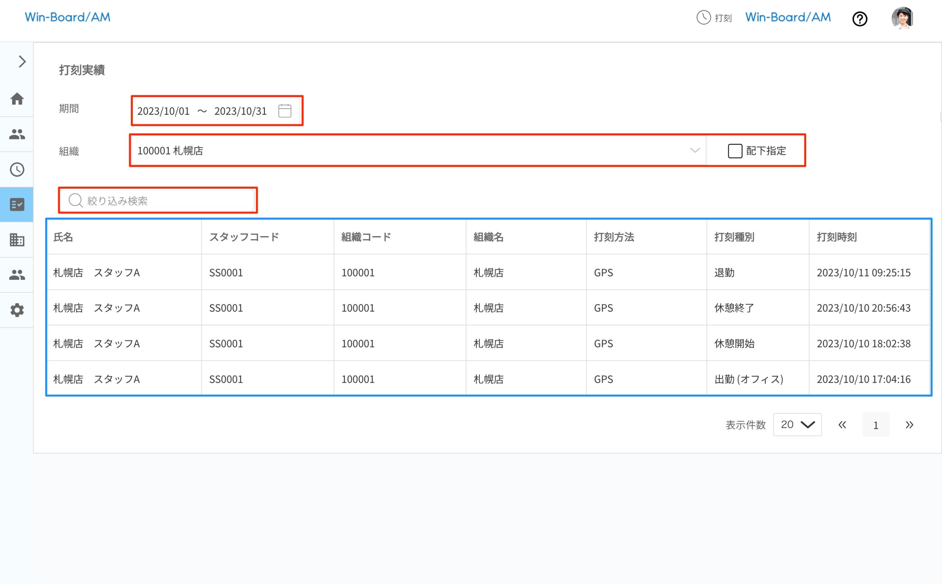Go to previous pages with « button
942x584 pixels.
[842, 425]
